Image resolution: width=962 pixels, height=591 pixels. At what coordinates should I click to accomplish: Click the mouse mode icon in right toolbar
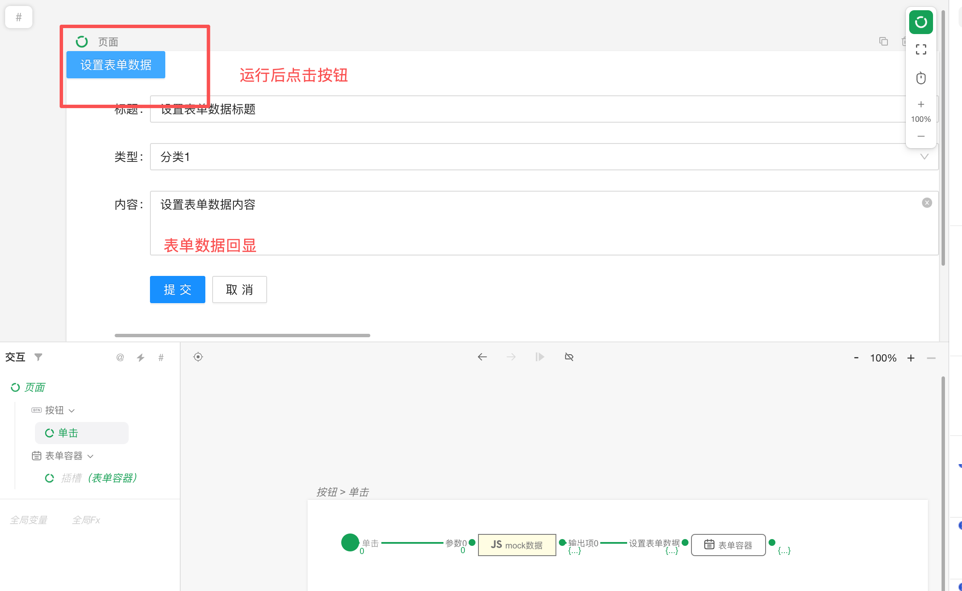921,78
